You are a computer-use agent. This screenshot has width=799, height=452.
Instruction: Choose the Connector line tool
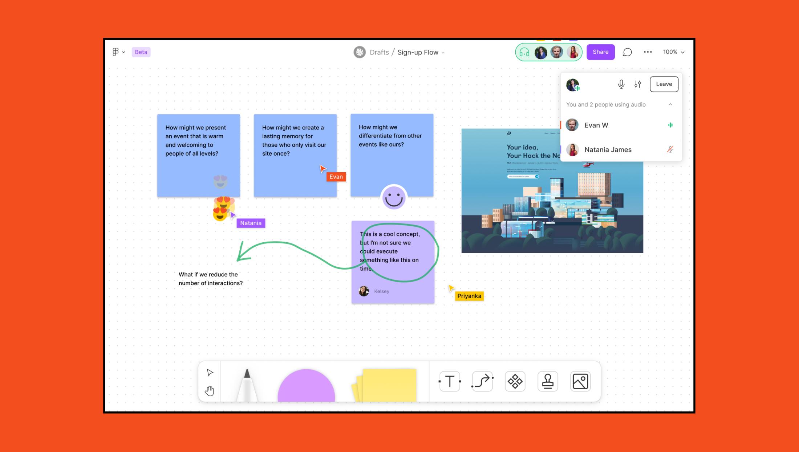click(x=482, y=381)
